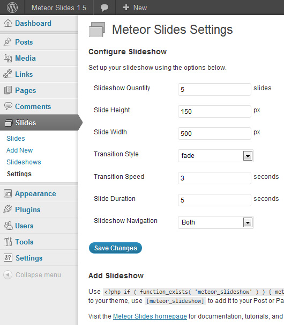The height and width of the screenshot is (325, 284).
Task: Click the Plugins plug icon
Action: (x=8, y=210)
